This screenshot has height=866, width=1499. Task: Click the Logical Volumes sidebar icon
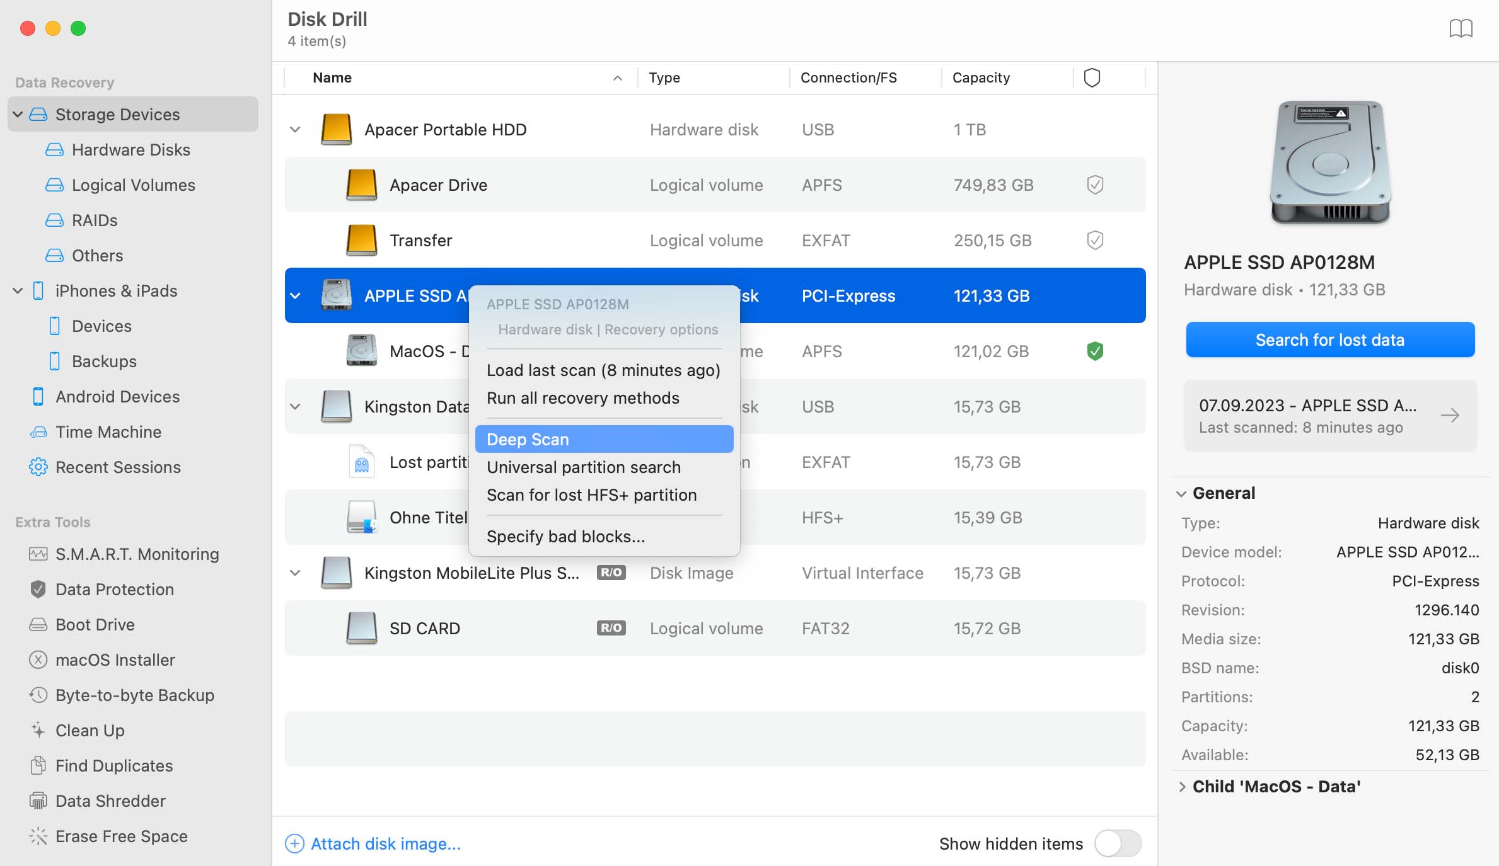[x=55, y=185]
